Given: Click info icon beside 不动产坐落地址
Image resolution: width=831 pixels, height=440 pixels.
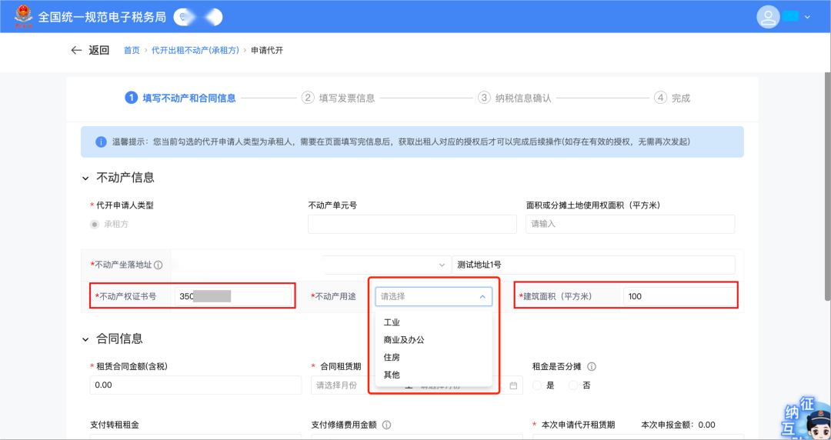Looking at the screenshot, I should pos(158,265).
